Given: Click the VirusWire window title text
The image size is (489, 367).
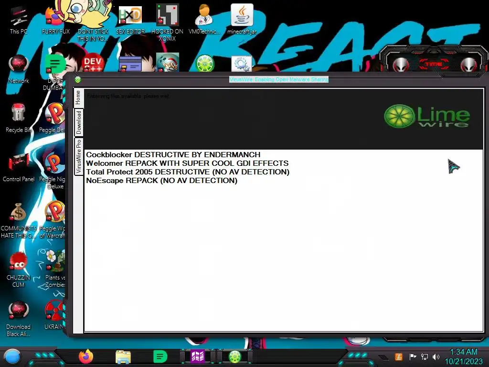Looking at the screenshot, I should click(279, 80).
